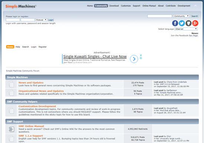This screenshot has width=204, height=143.
Task: Click the register link in Please login text
Action: coord(24,17)
